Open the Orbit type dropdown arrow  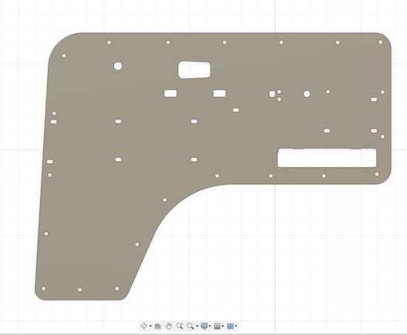pyautogui.click(x=150, y=327)
